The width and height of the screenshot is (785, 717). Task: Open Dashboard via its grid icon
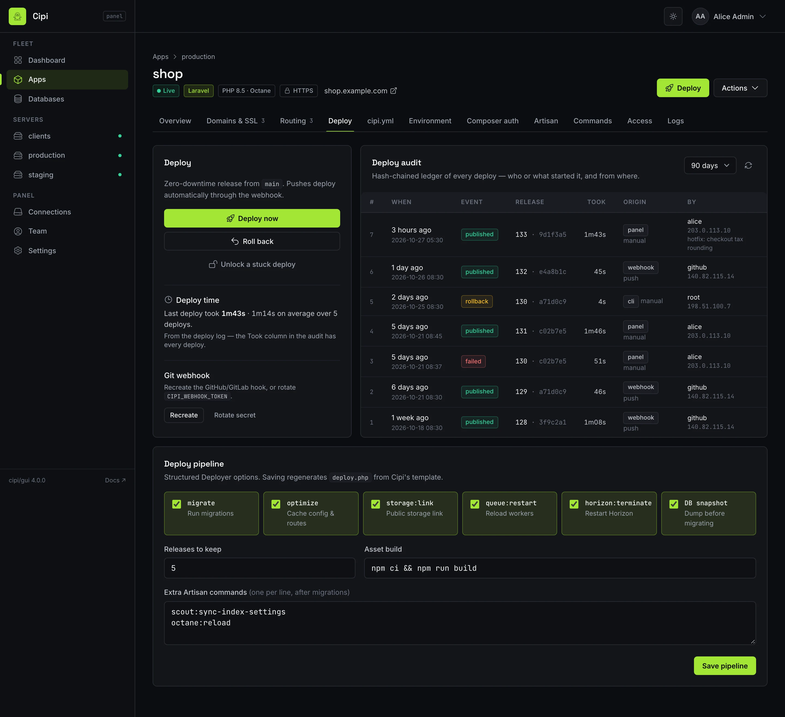[x=18, y=60]
